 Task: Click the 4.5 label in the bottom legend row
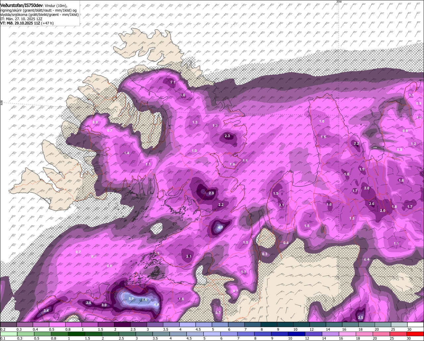[x=189, y=338]
